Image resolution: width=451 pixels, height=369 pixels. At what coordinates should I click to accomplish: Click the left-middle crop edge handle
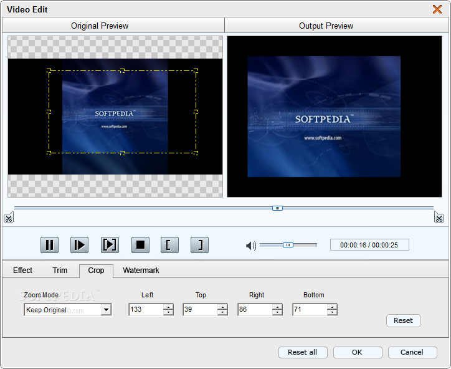pyautogui.click(x=49, y=112)
